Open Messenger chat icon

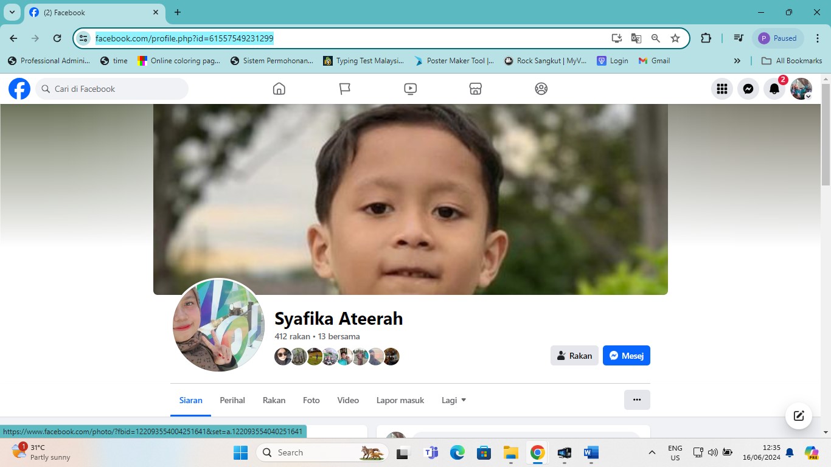[x=748, y=88]
